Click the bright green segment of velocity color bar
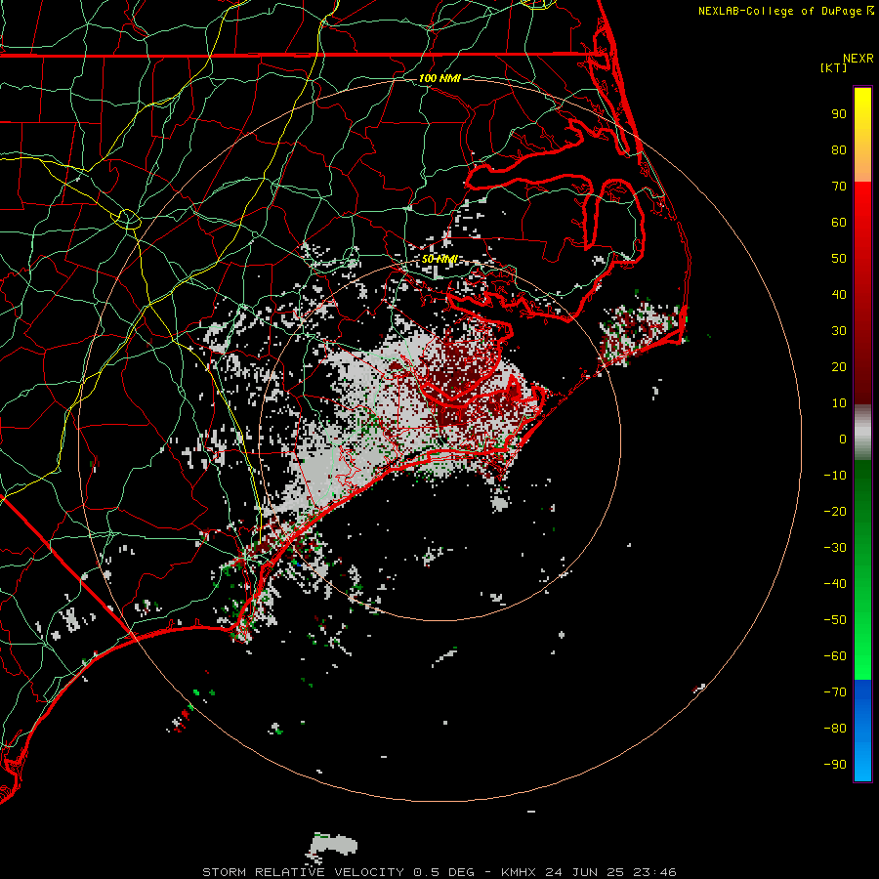The width and height of the screenshot is (879, 879). point(862,570)
